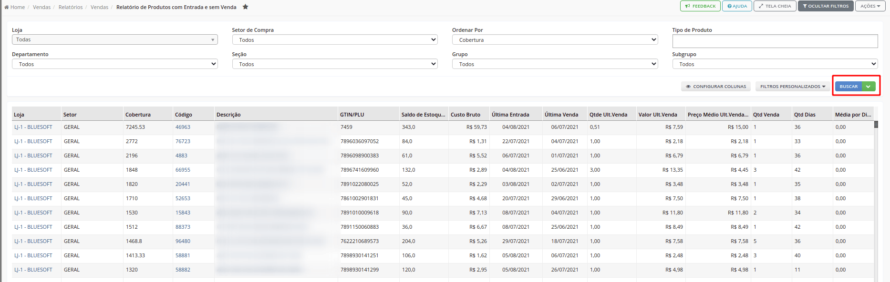Open Filtros Personalizados dropdown
The width and height of the screenshot is (890, 282).
click(x=793, y=87)
